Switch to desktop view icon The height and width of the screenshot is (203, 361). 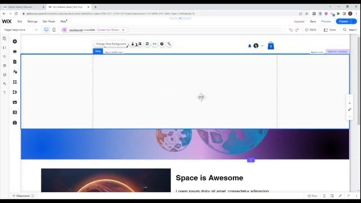[x=46, y=30]
